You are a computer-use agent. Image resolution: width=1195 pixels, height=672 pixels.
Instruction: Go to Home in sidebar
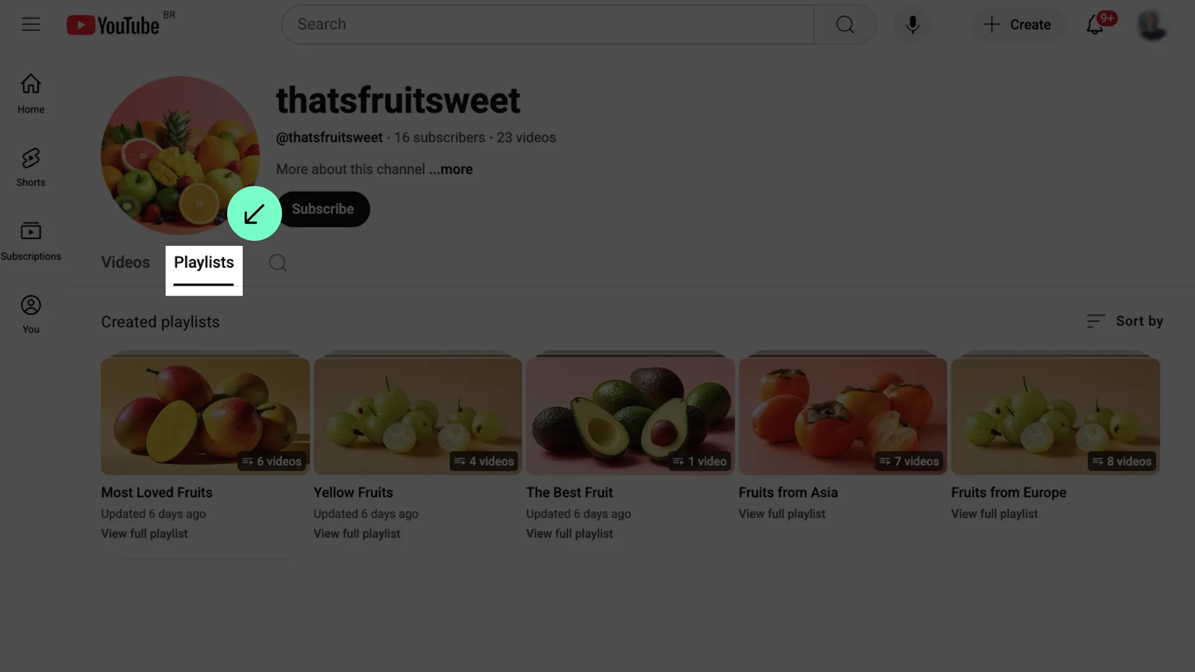point(30,94)
